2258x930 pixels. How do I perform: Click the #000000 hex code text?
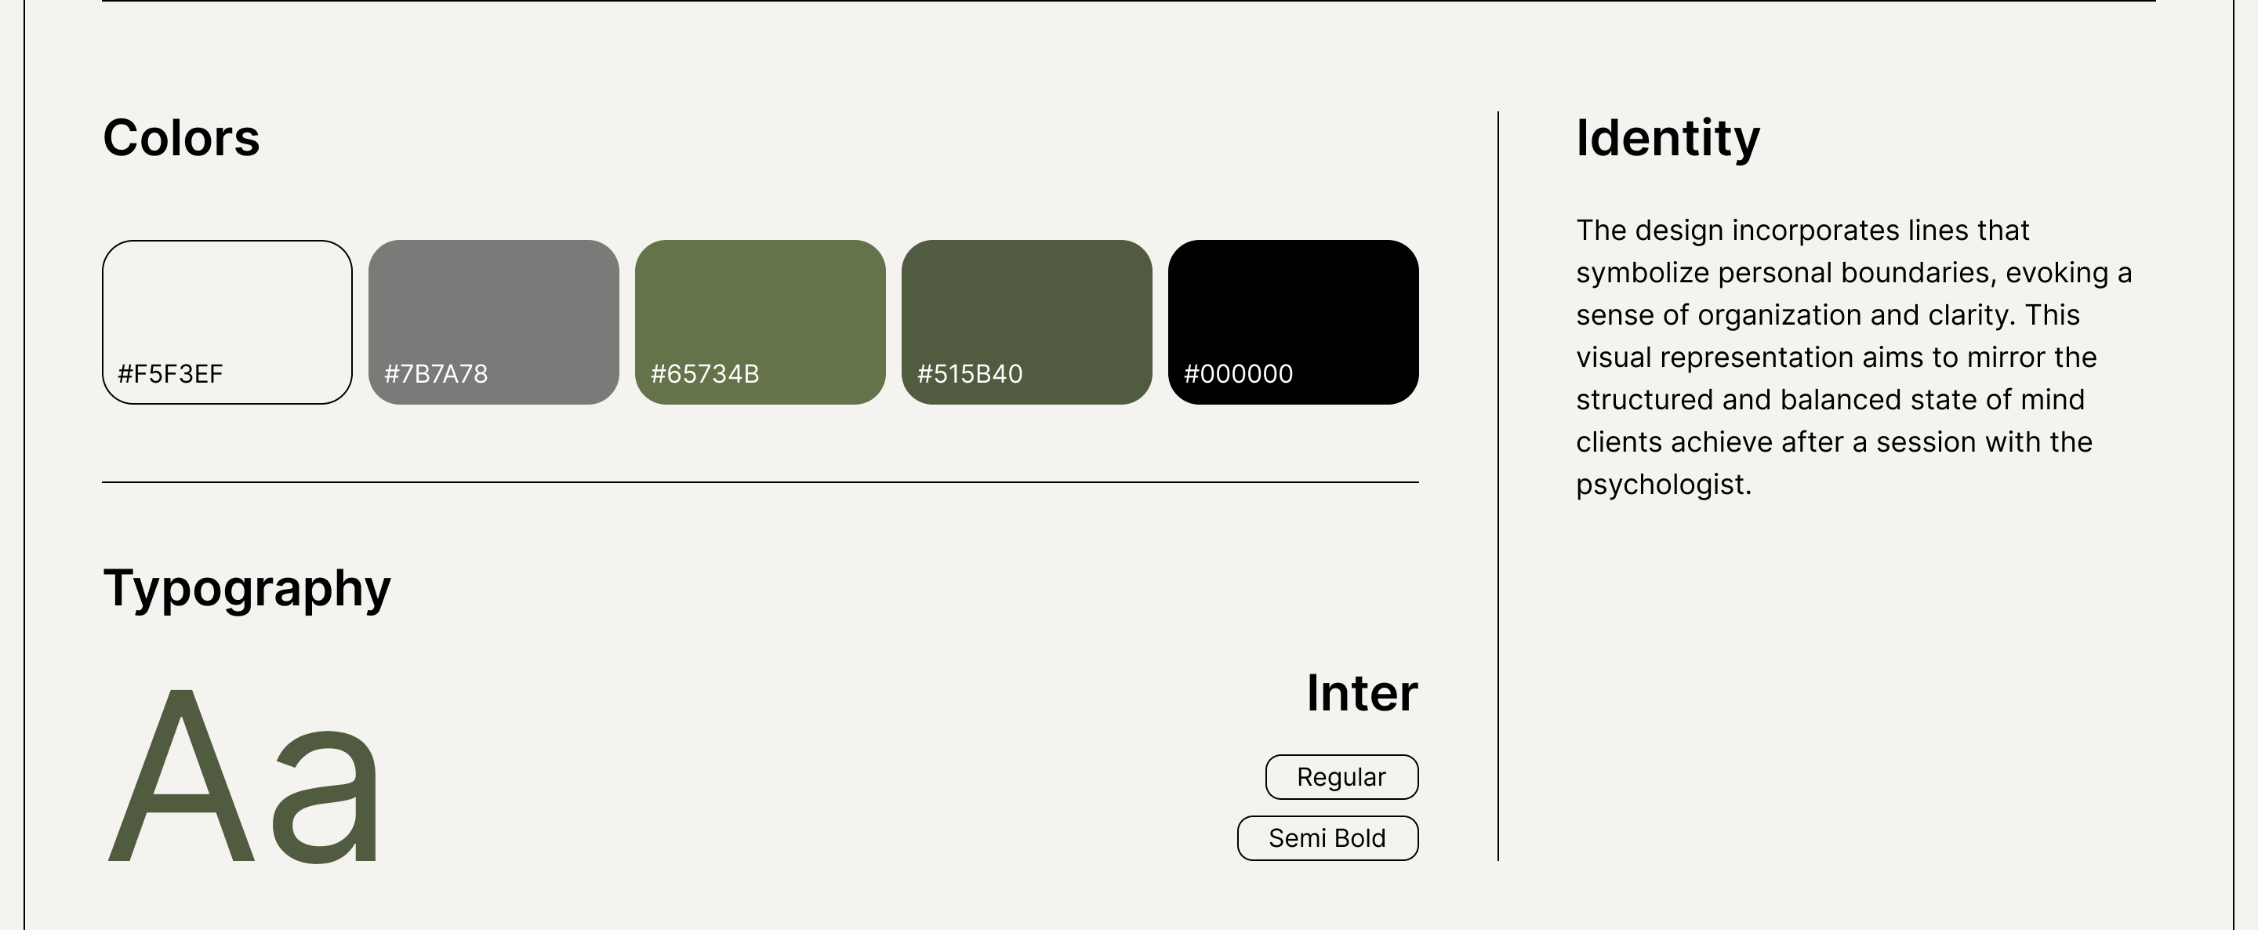point(1238,374)
